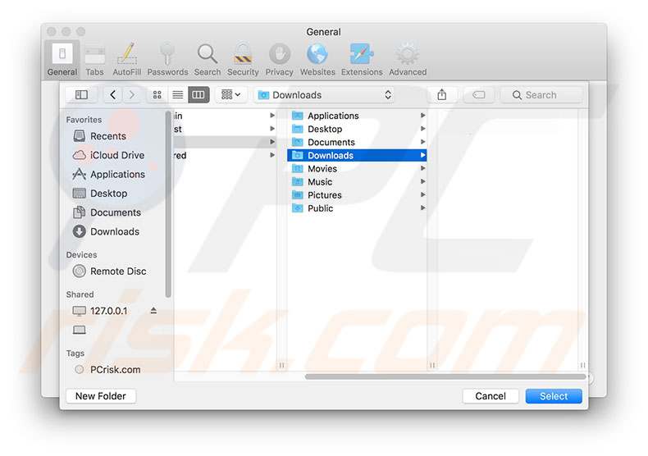Expand the Desktop folder arrow

click(x=422, y=129)
